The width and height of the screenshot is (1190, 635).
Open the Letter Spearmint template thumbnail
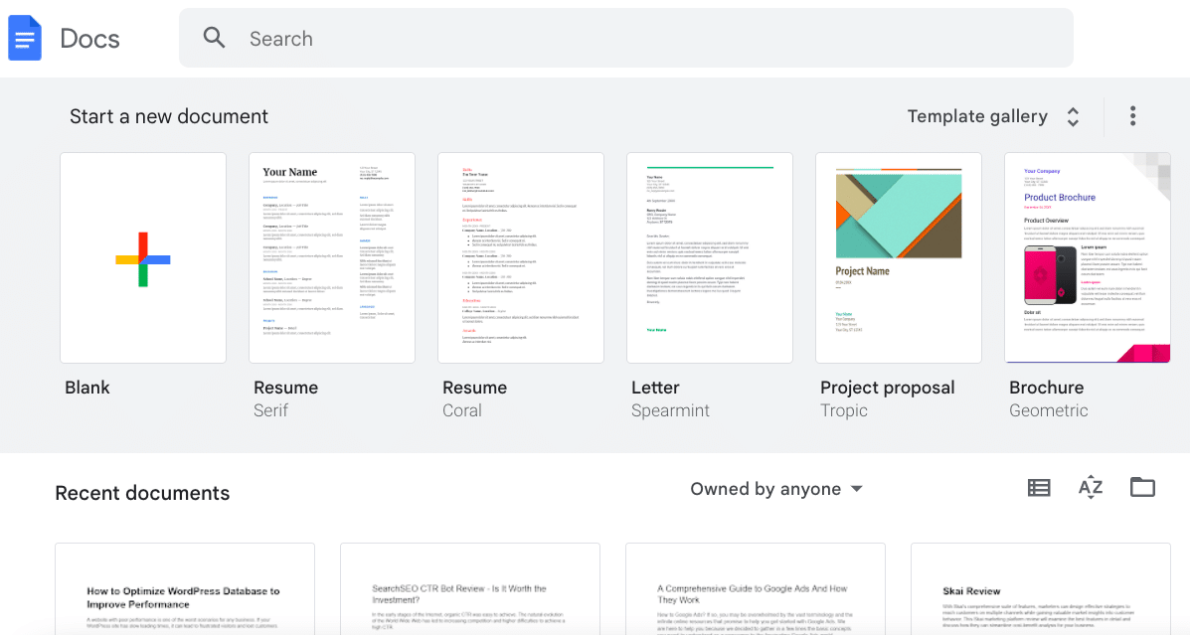click(x=710, y=258)
